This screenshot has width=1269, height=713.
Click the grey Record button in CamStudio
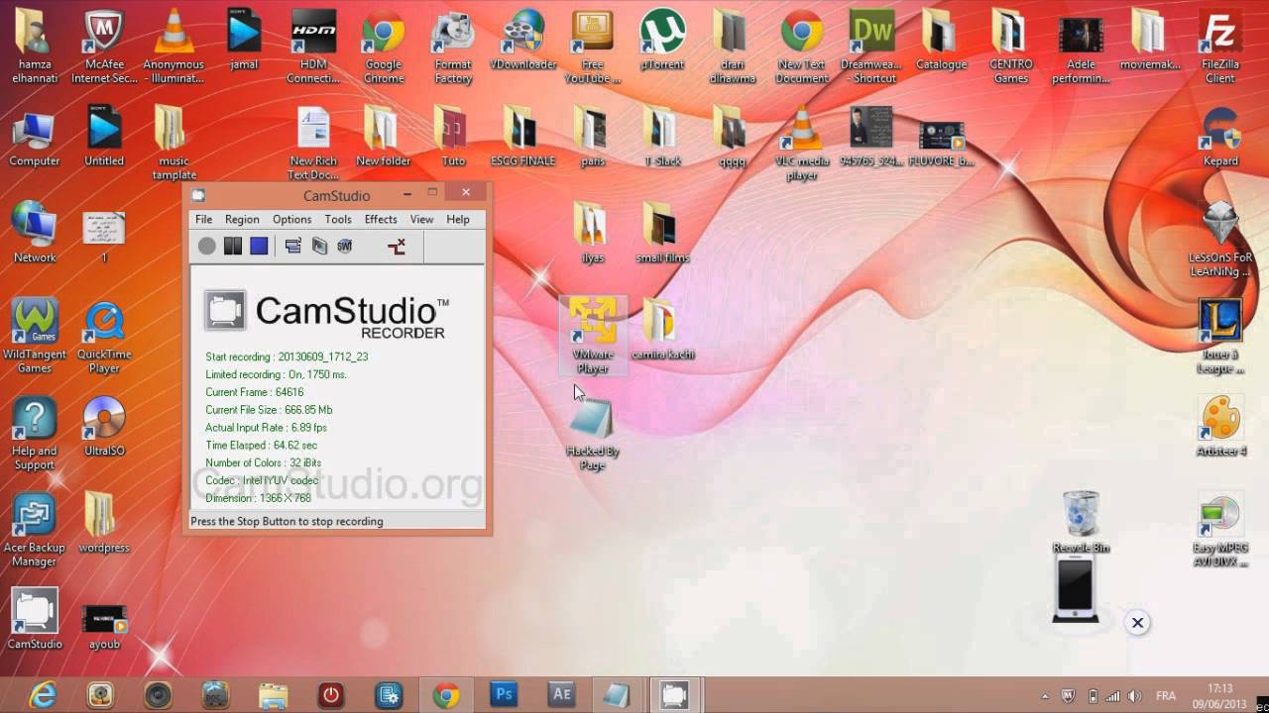pos(206,247)
